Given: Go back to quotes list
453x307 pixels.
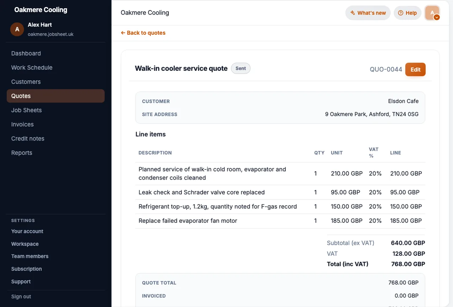Looking at the screenshot, I should 143,33.
